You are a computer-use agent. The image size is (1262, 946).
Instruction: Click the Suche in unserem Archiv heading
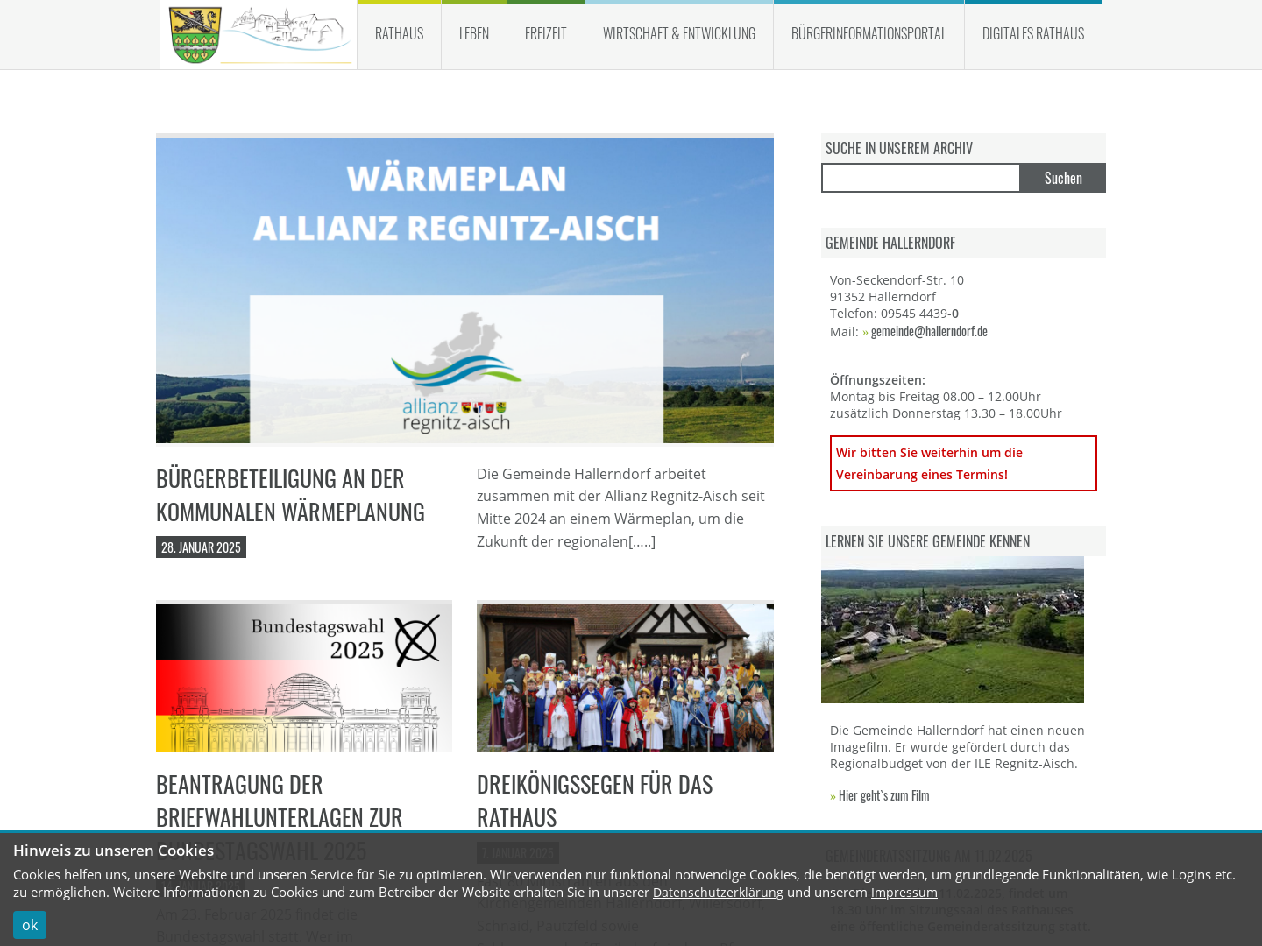(x=899, y=148)
